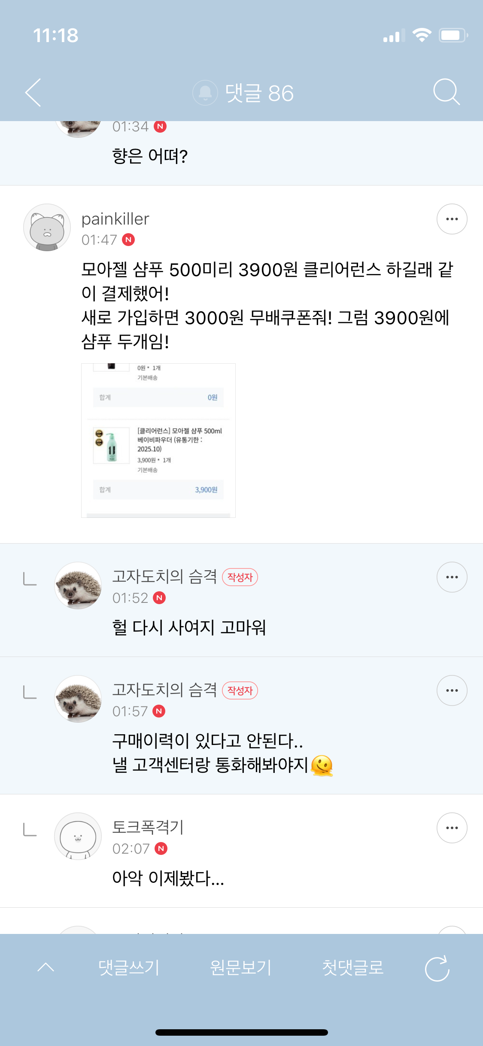
Task: Tap 댓글쓰기 to write a comment
Action: pyautogui.click(x=129, y=967)
